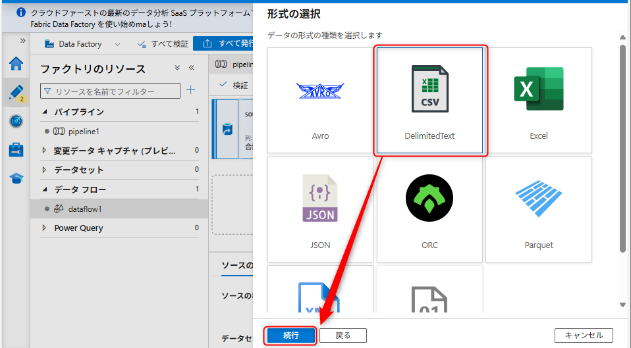The width and height of the screenshot is (631, 348).
Task: Click the filter funnel icon in search box
Action: point(47,91)
